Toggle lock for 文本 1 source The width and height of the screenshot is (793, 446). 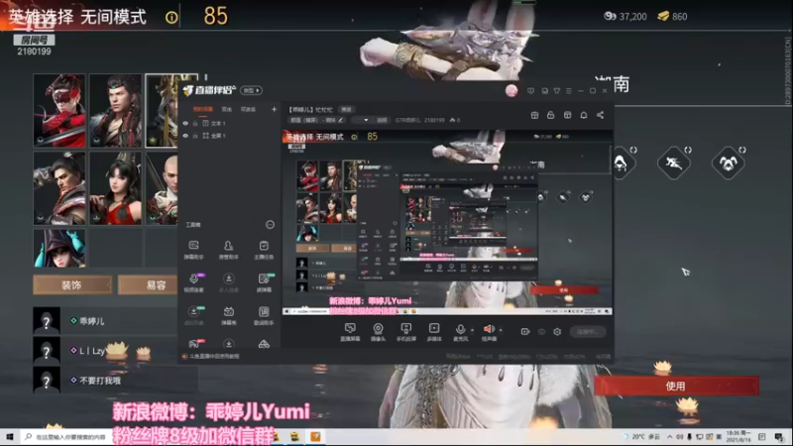pyautogui.click(x=195, y=123)
